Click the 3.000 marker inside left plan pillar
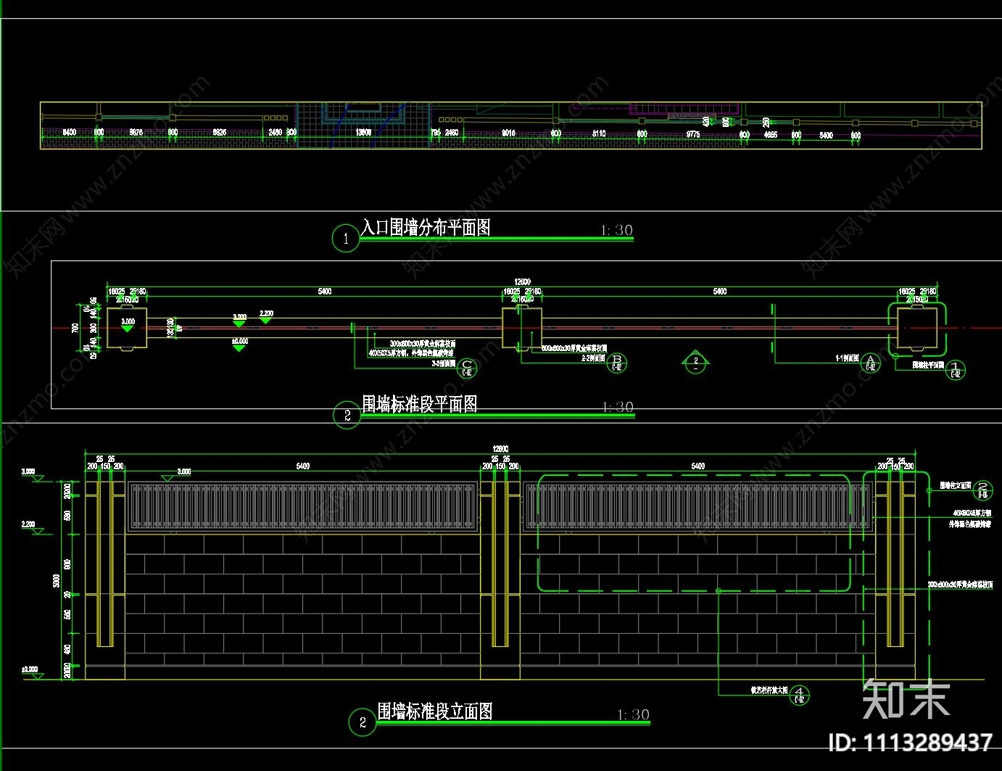The width and height of the screenshot is (1002, 771). (128, 325)
